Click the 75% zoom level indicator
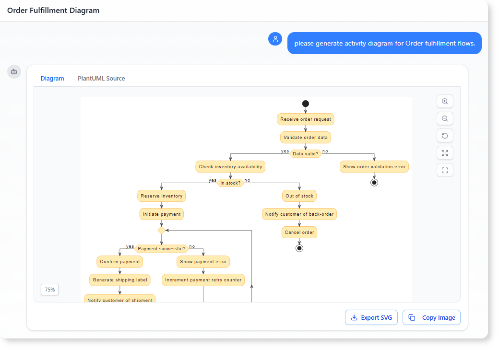Screen dimensions: 499x360 [x=49, y=290]
